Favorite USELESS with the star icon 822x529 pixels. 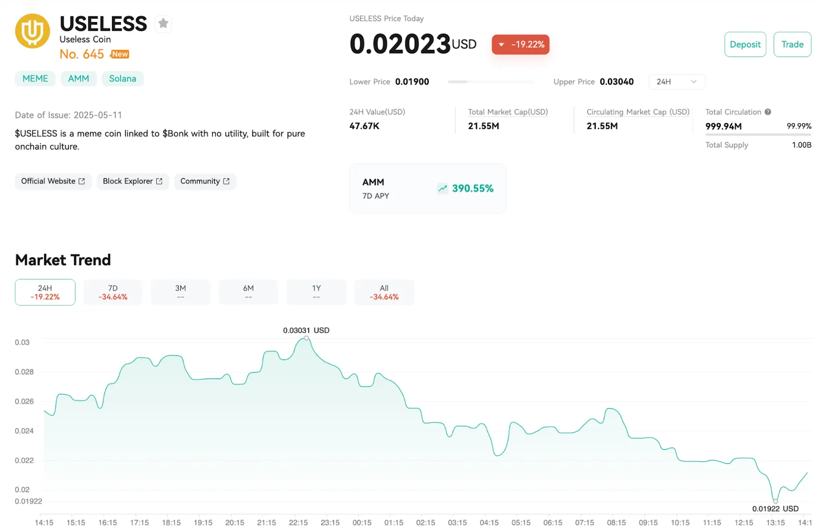tap(163, 24)
